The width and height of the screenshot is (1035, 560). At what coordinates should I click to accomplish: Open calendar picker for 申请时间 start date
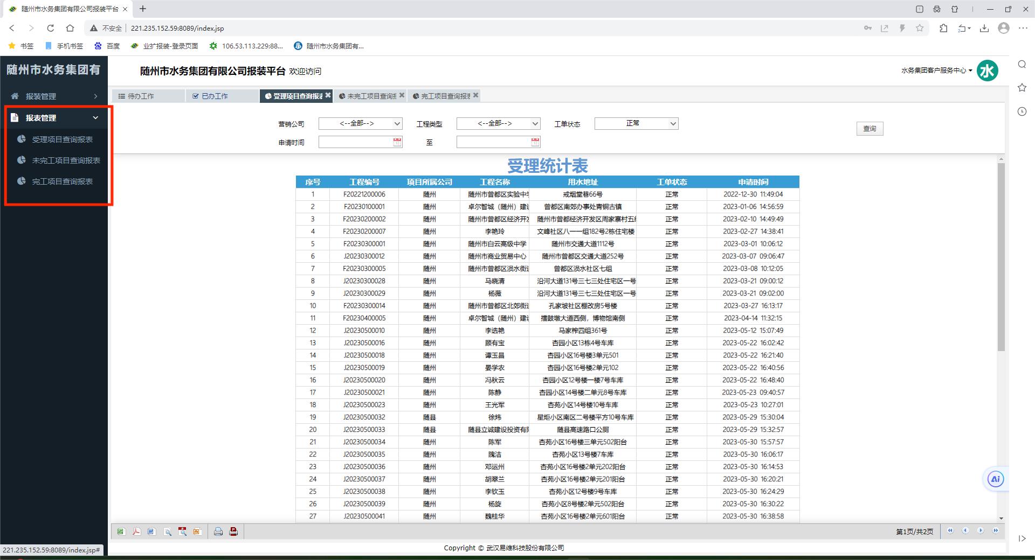(397, 142)
